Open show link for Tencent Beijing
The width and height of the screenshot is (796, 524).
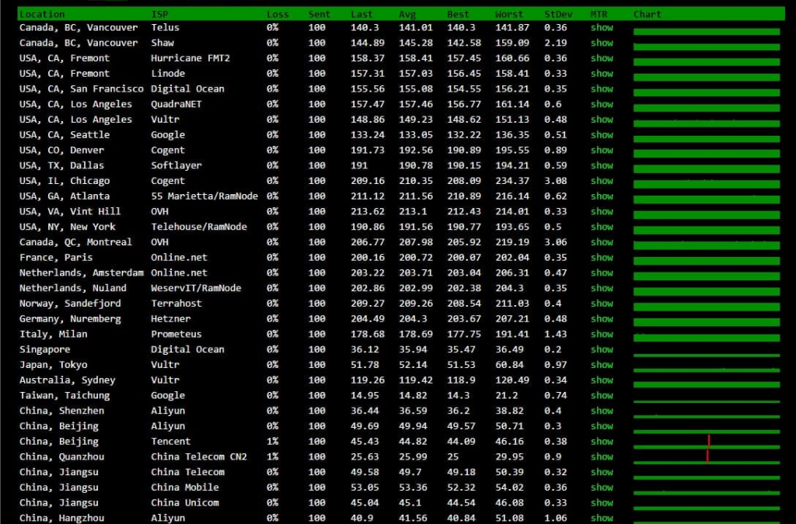(602, 442)
